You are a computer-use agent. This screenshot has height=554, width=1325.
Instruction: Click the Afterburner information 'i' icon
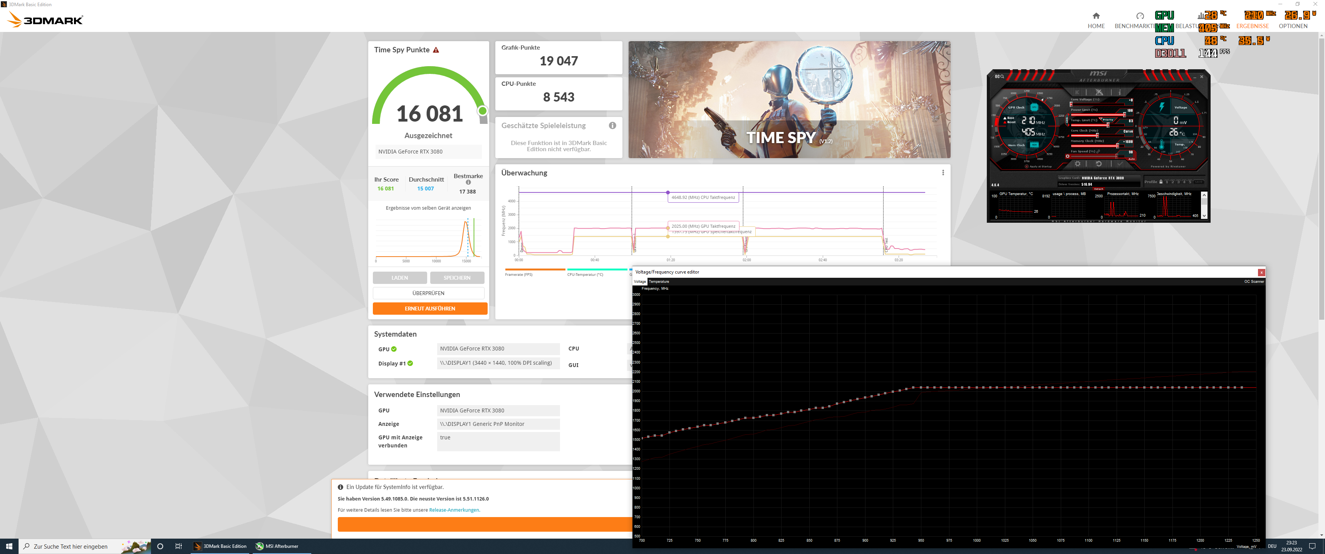click(x=1120, y=92)
